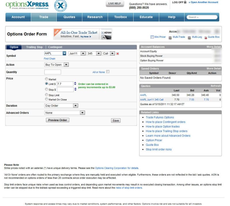This screenshot has height=206, width=230.
Task: Open the Option Pricer related link
Action: coord(154,140)
